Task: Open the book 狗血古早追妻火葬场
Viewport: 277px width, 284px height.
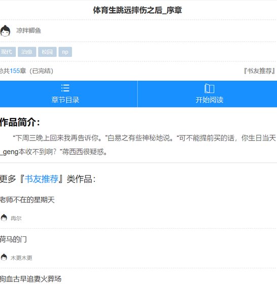Action: pos(30,279)
